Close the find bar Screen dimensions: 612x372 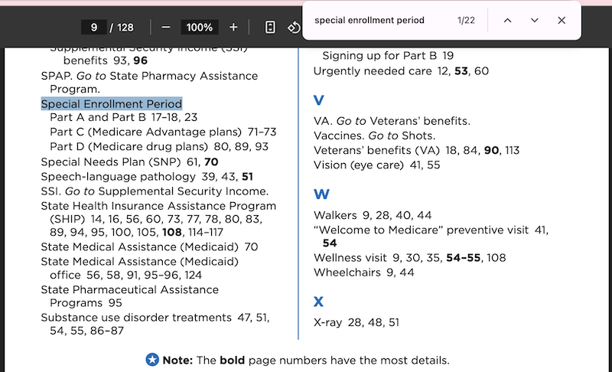click(562, 21)
